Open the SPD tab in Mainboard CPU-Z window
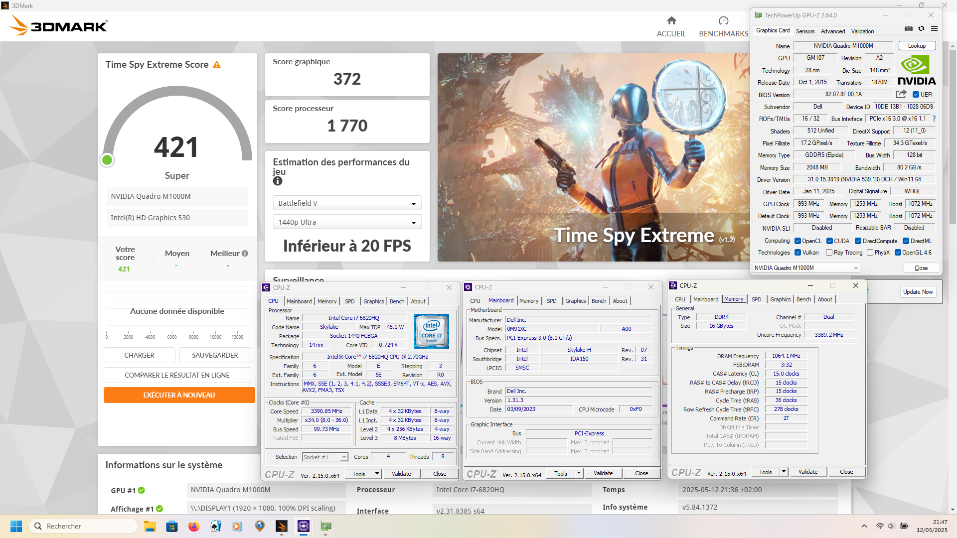Viewport: 957px width, 538px height. pyautogui.click(x=551, y=301)
